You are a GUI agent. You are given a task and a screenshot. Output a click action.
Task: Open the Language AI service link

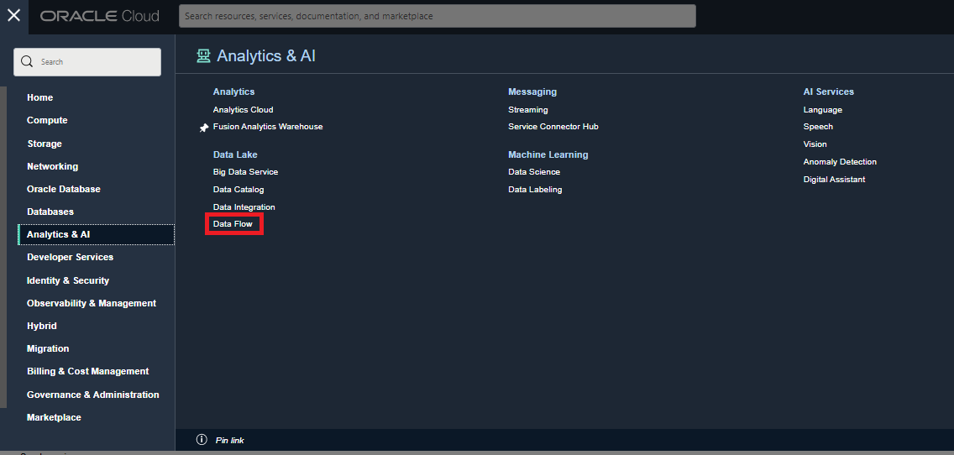tap(823, 109)
